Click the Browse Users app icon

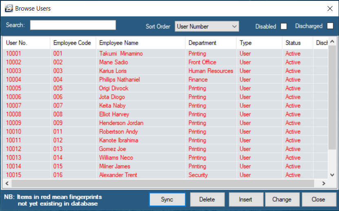[x=9, y=9]
